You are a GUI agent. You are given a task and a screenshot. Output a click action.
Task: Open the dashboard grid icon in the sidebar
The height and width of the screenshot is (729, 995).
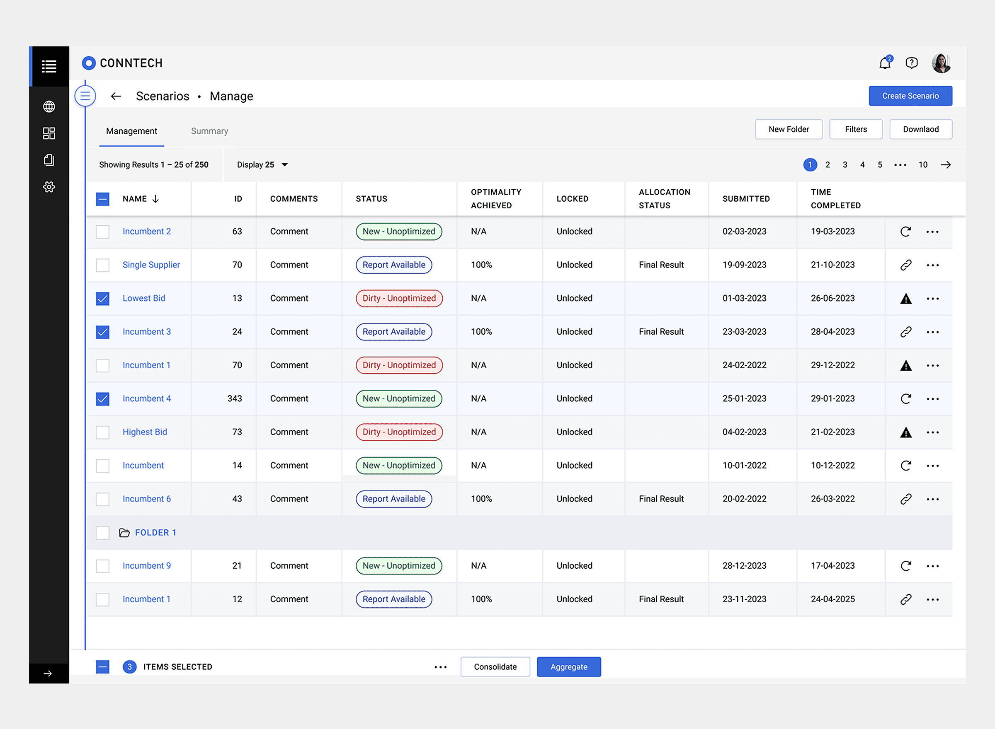(49, 133)
